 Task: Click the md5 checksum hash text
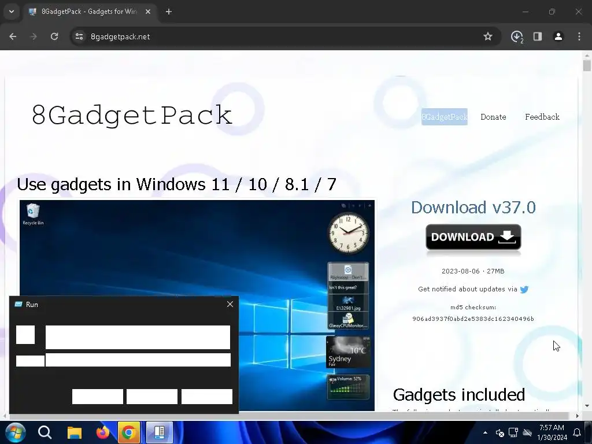coord(473,319)
